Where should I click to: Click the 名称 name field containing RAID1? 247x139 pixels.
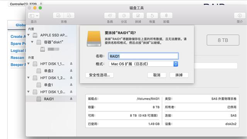(143, 56)
